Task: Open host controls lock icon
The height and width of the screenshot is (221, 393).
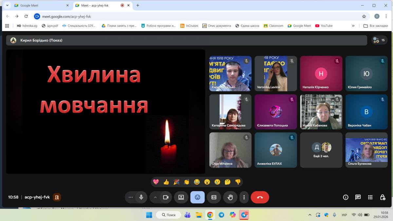Action: pyautogui.click(x=383, y=197)
